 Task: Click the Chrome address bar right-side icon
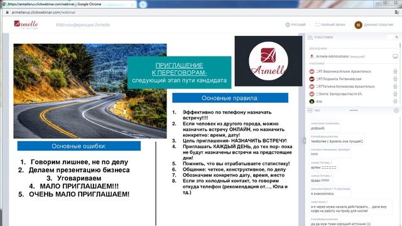tap(396, 12)
